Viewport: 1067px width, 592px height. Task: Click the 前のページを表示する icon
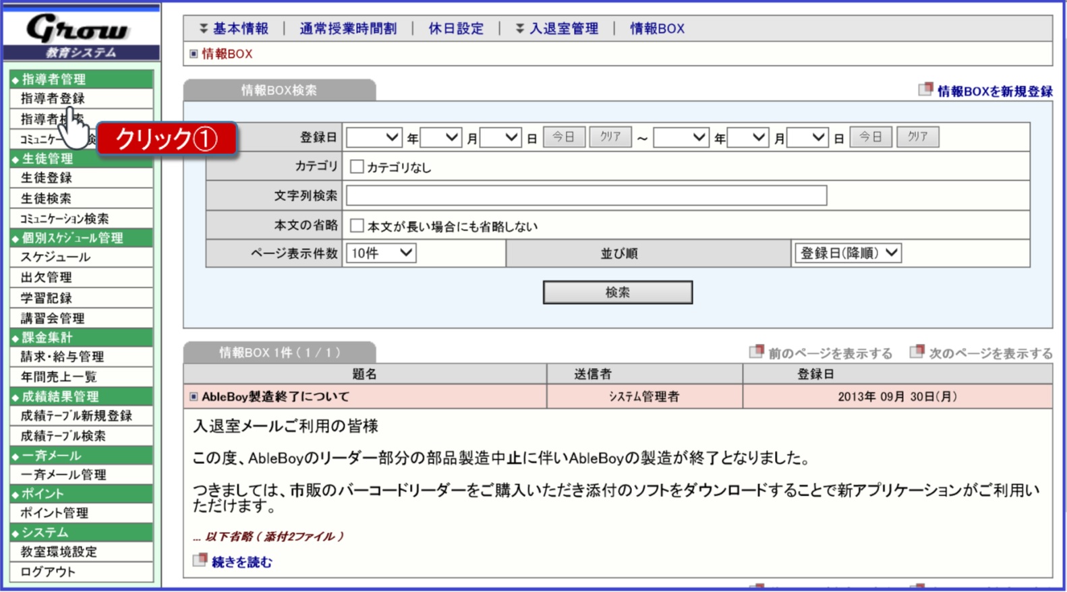(x=756, y=352)
